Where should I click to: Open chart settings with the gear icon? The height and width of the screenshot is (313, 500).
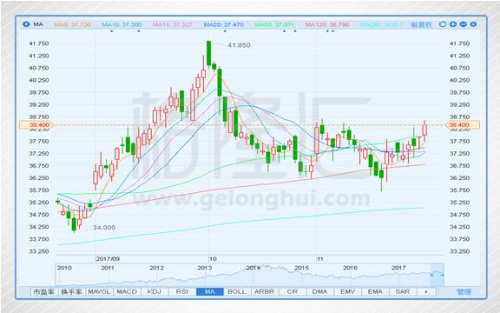474,24
